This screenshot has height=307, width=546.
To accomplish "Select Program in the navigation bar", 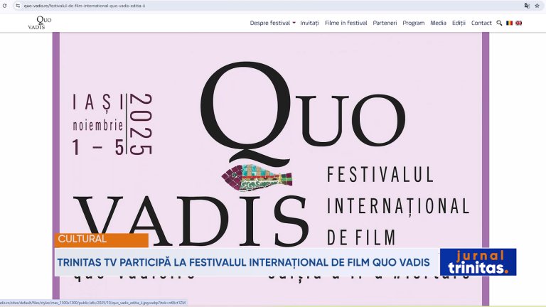I will tap(413, 23).
